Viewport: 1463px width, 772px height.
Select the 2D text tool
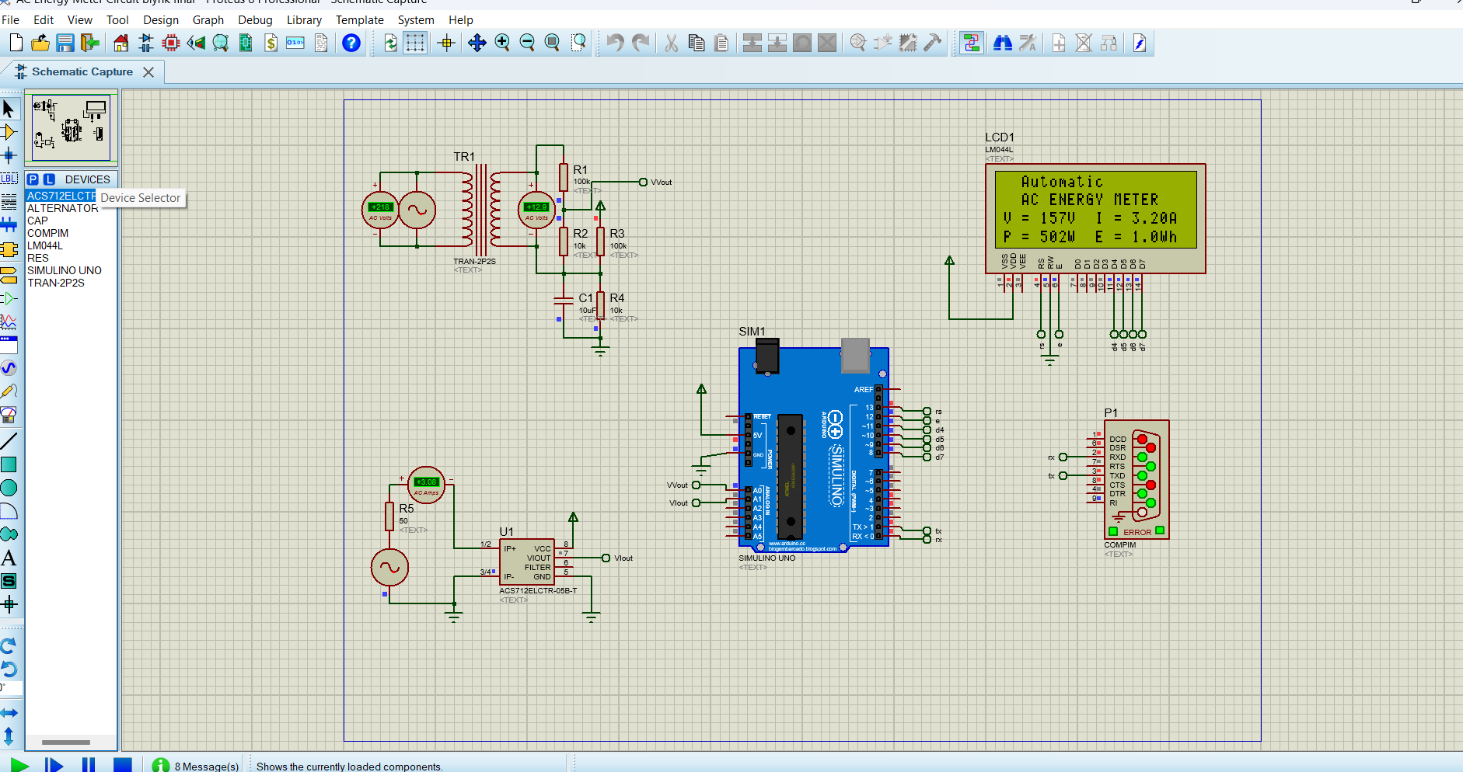click(x=9, y=558)
